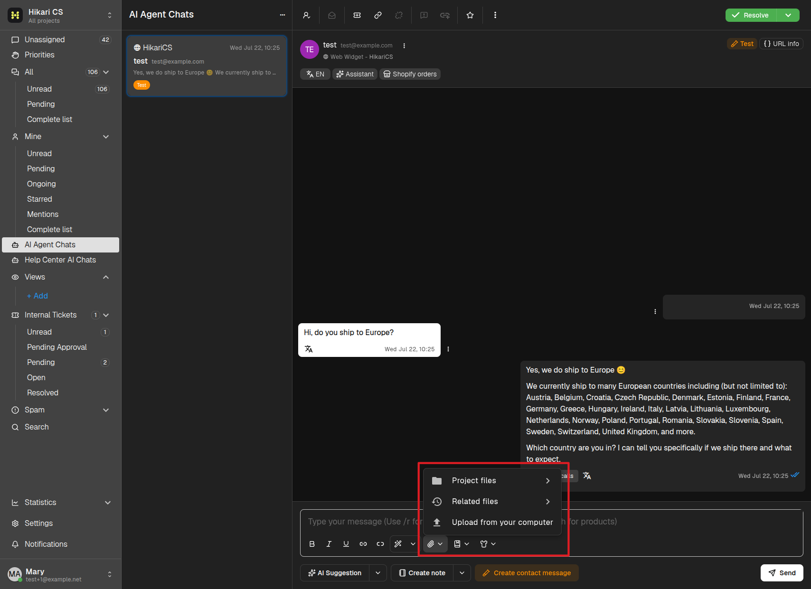Open Search in the sidebar
The height and width of the screenshot is (589, 811).
(60, 427)
